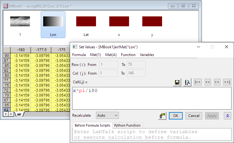The height and width of the screenshot is (143, 234).
Task: Open the Recalculate Auto dropdown
Action: (x=107, y=115)
